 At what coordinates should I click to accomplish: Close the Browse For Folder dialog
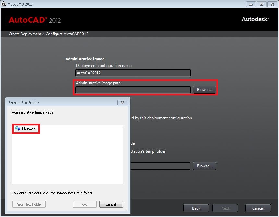[x=122, y=102]
